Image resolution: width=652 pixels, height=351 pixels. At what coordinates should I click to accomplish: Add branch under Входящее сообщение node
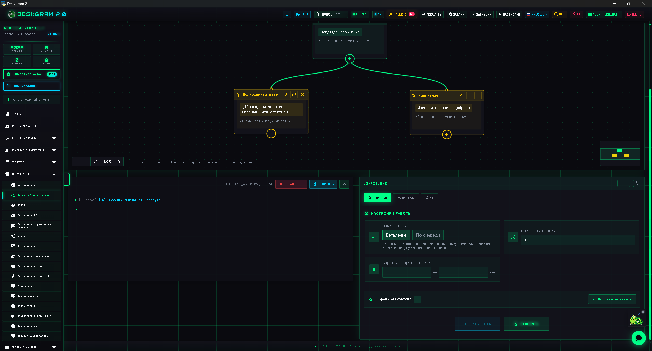[x=350, y=59]
